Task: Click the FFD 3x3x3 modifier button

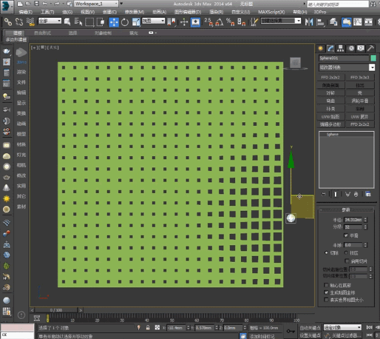Action: (360, 77)
